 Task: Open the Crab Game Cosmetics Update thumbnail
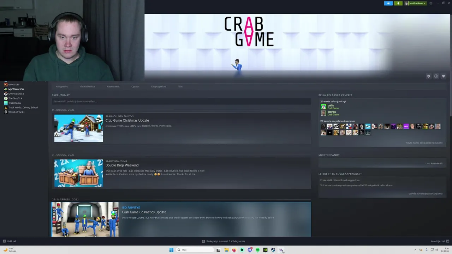[85, 219]
